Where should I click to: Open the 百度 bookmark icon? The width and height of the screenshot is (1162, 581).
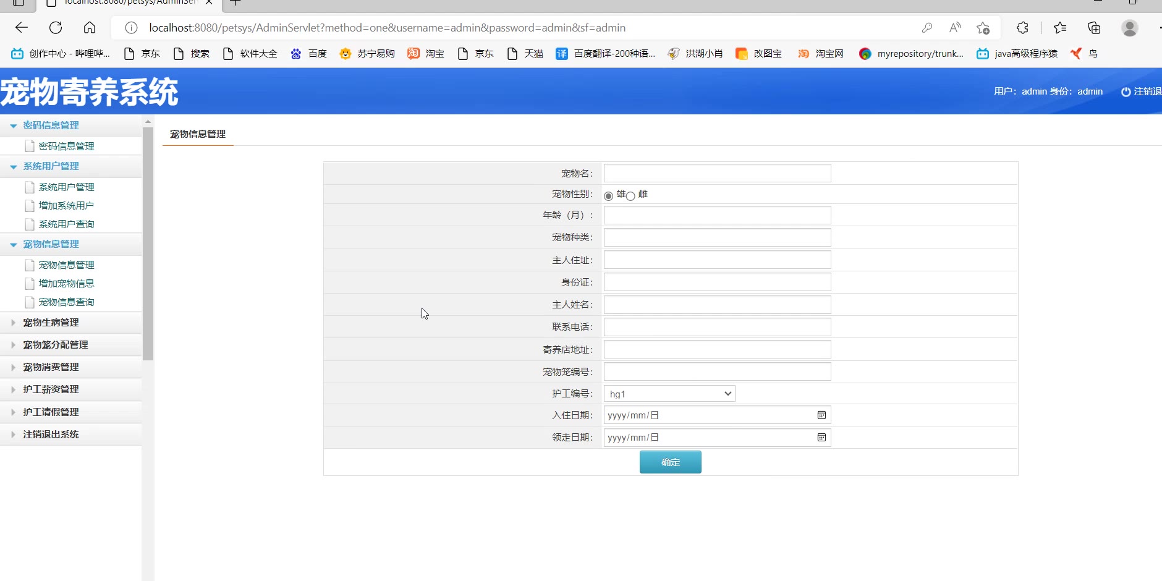tap(296, 54)
